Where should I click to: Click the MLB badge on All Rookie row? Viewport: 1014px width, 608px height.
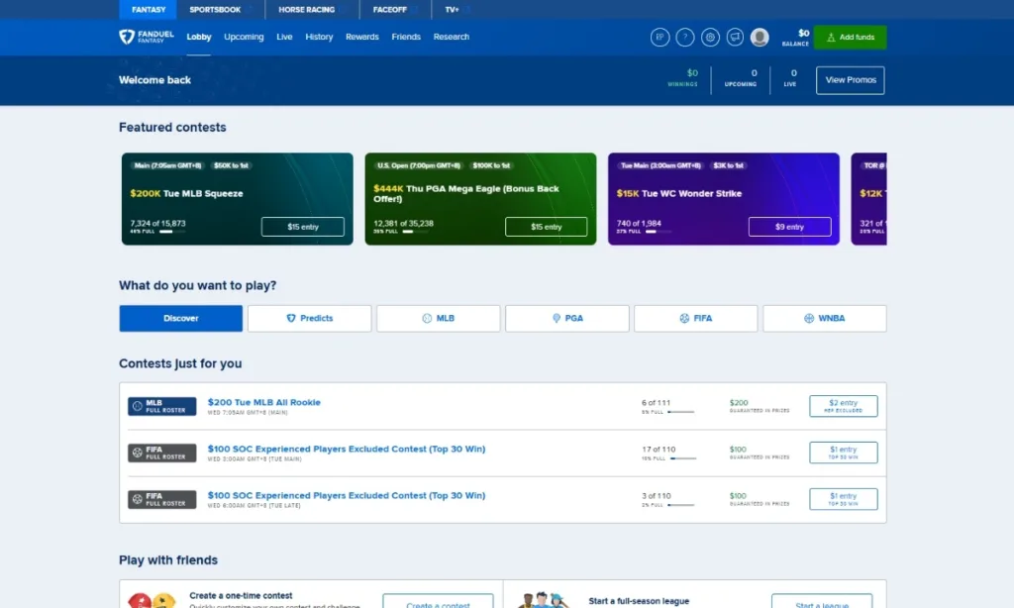pos(161,406)
